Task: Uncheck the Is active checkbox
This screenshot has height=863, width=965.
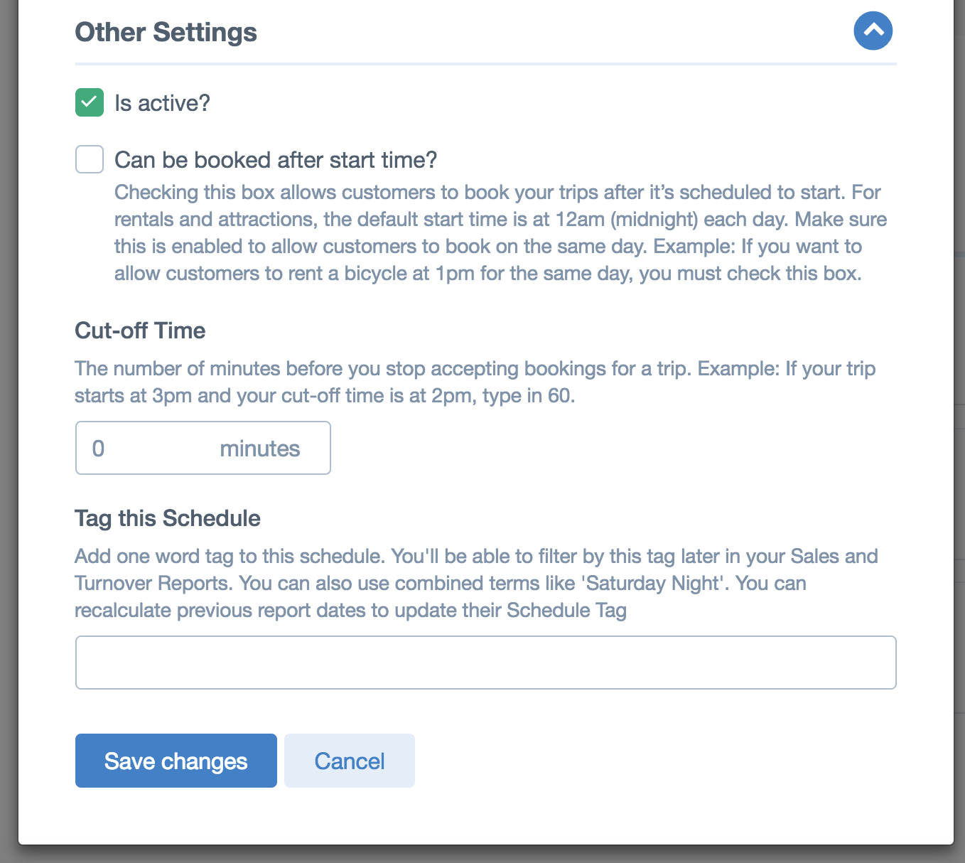Action: click(x=90, y=102)
